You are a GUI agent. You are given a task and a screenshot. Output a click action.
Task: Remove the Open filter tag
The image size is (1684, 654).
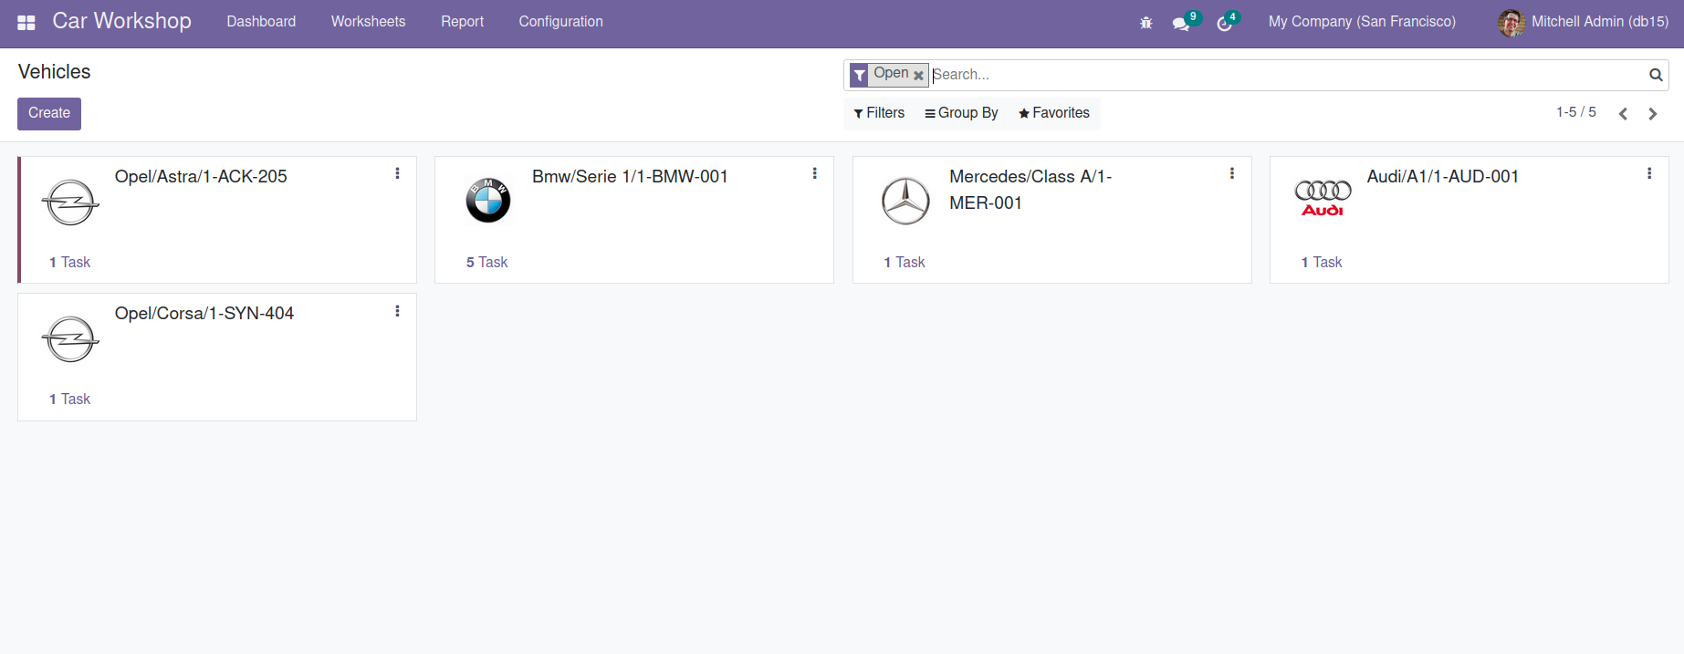tap(919, 76)
